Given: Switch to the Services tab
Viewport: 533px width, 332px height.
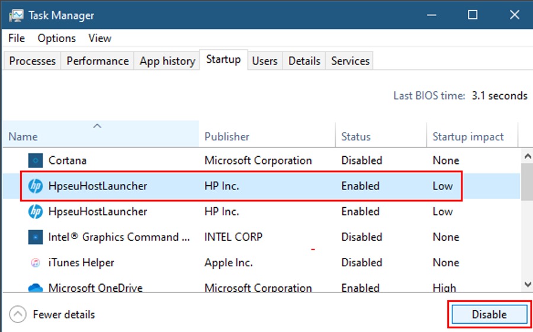Looking at the screenshot, I should coord(350,61).
